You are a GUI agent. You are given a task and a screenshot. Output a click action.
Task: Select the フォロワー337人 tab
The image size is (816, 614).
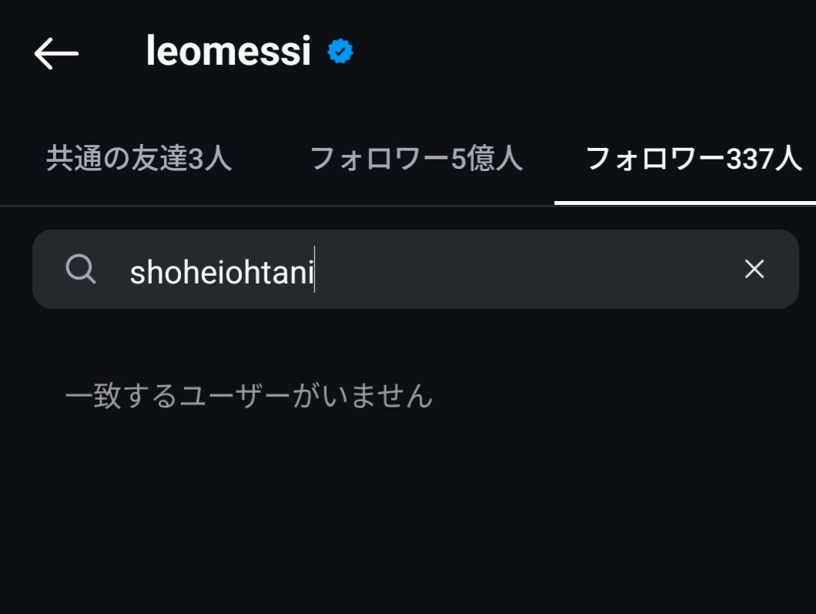click(x=693, y=159)
